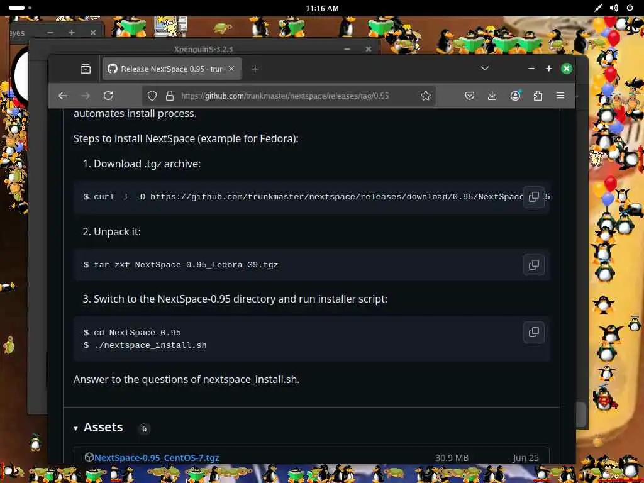Close the Release NextSpace 0.95 tab
Screen dimensions: 644x483
(x=231, y=69)
